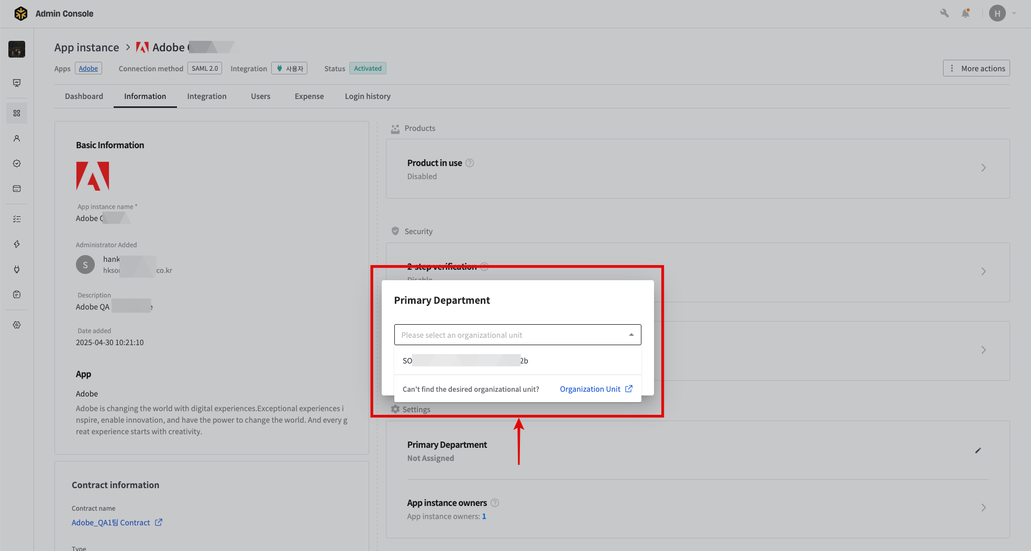This screenshot has width=1031, height=551.
Task: Expand the Product in use row
Action: (983, 168)
